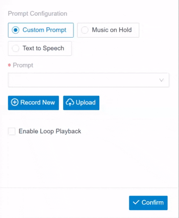Image resolution: width=179 pixels, height=218 pixels.
Task: Click the plus-circle icon on Record New
Action: [x=15, y=102]
